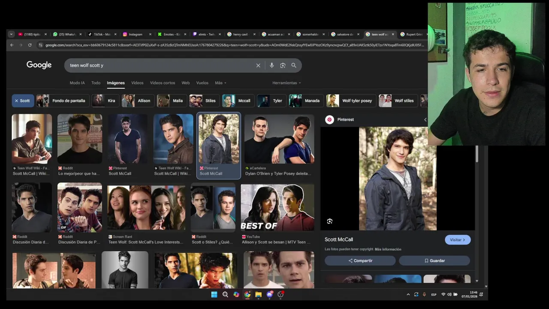Image resolution: width=549 pixels, height=309 pixels.
Task: Open the volume icon in system tray
Action: (x=449, y=294)
